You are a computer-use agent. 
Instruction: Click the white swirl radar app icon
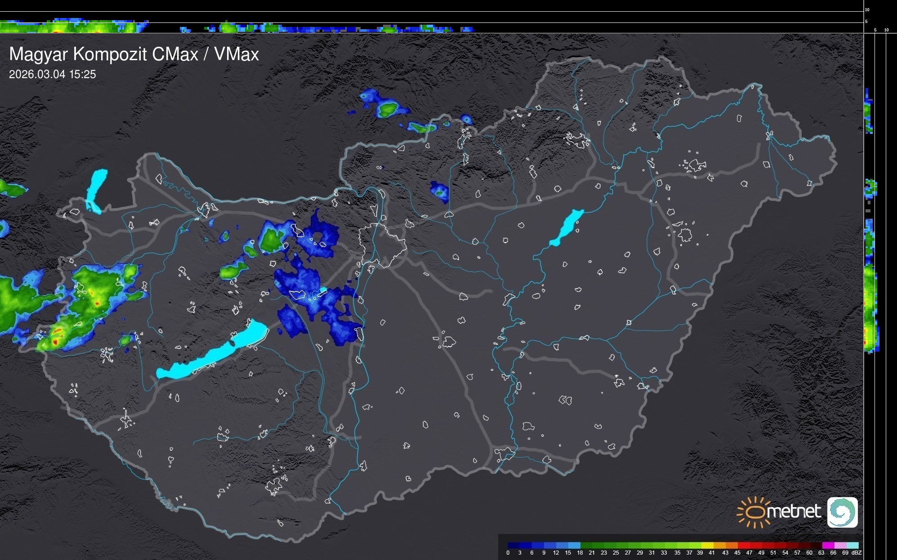coord(842,512)
